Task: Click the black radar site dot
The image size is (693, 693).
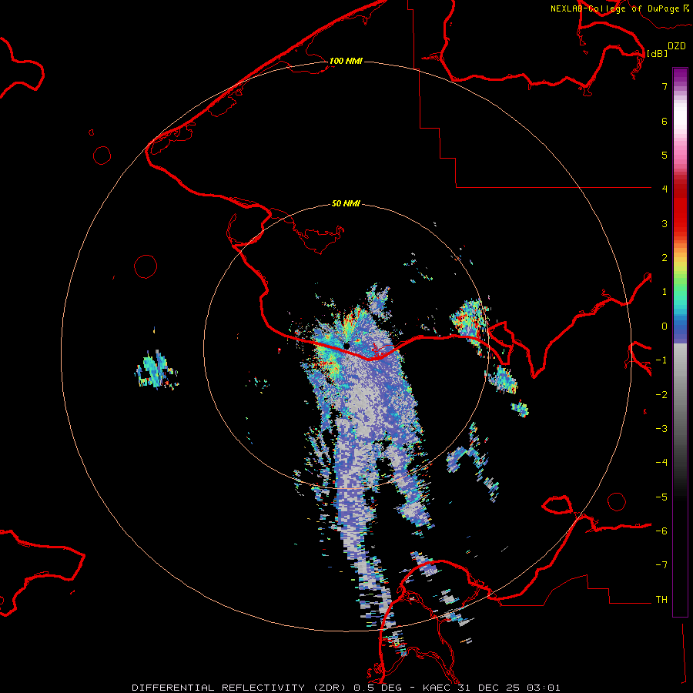Action: 347,346
